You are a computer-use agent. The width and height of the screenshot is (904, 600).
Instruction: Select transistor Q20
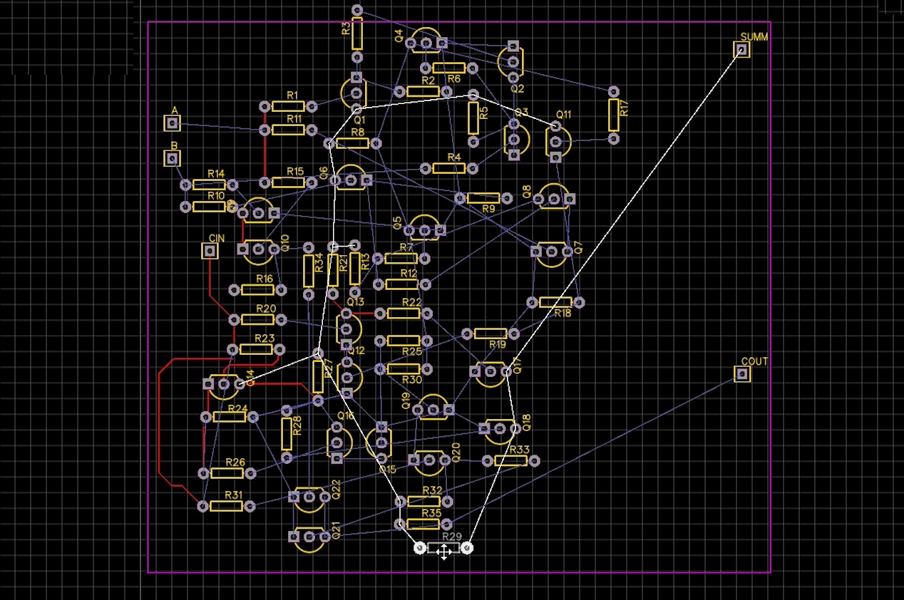point(428,462)
